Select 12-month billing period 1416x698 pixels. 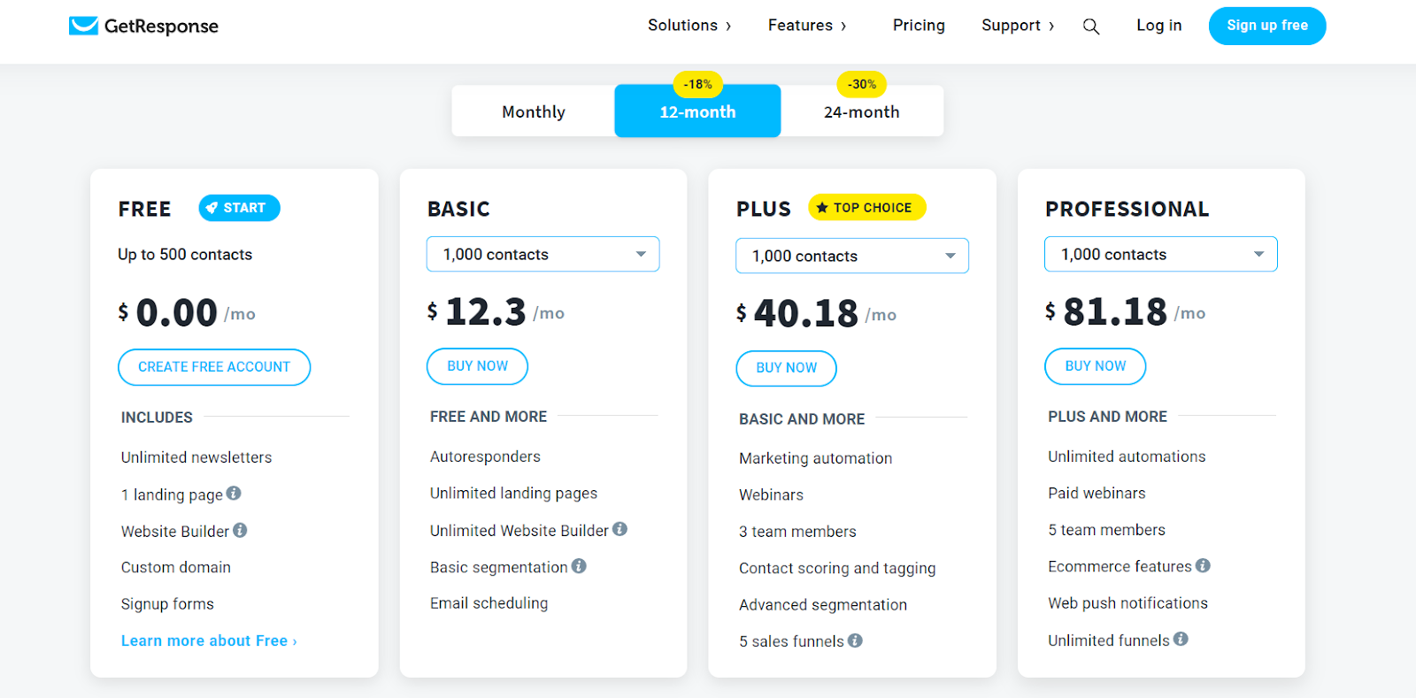697,111
